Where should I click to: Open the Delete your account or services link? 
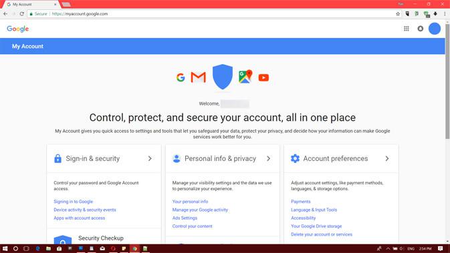(x=322, y=234)
